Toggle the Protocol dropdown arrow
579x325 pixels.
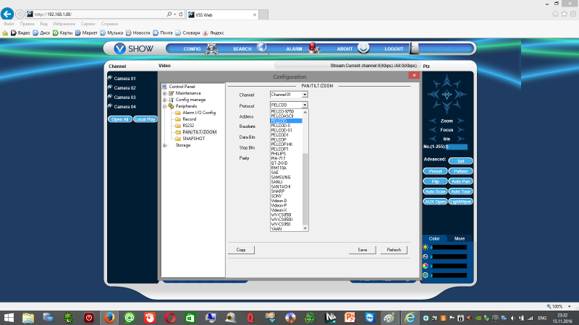305,105
